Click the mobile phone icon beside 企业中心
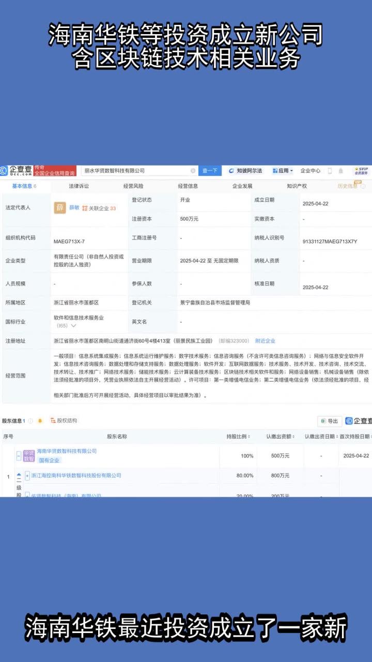Image resolution: width=372 pixels, height=662 pixels. pyautogui.click(x=329, y=171)
